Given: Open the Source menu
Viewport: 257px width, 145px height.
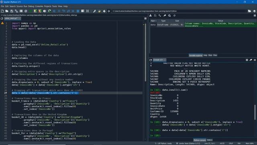Looking at the screenshot, I should coord(20,6).
